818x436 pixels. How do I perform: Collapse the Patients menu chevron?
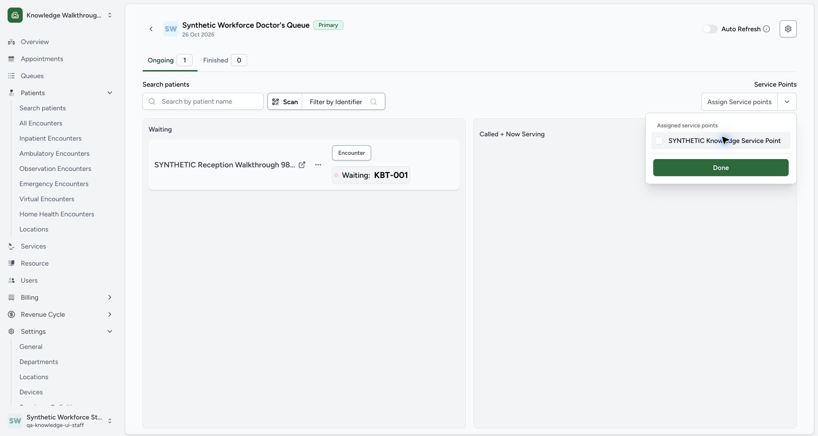coord(110,93)
